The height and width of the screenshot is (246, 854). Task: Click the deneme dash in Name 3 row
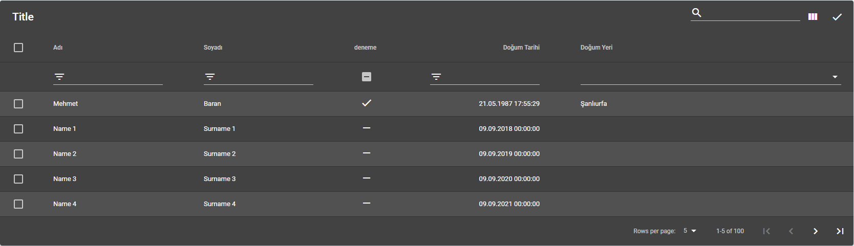367,178
